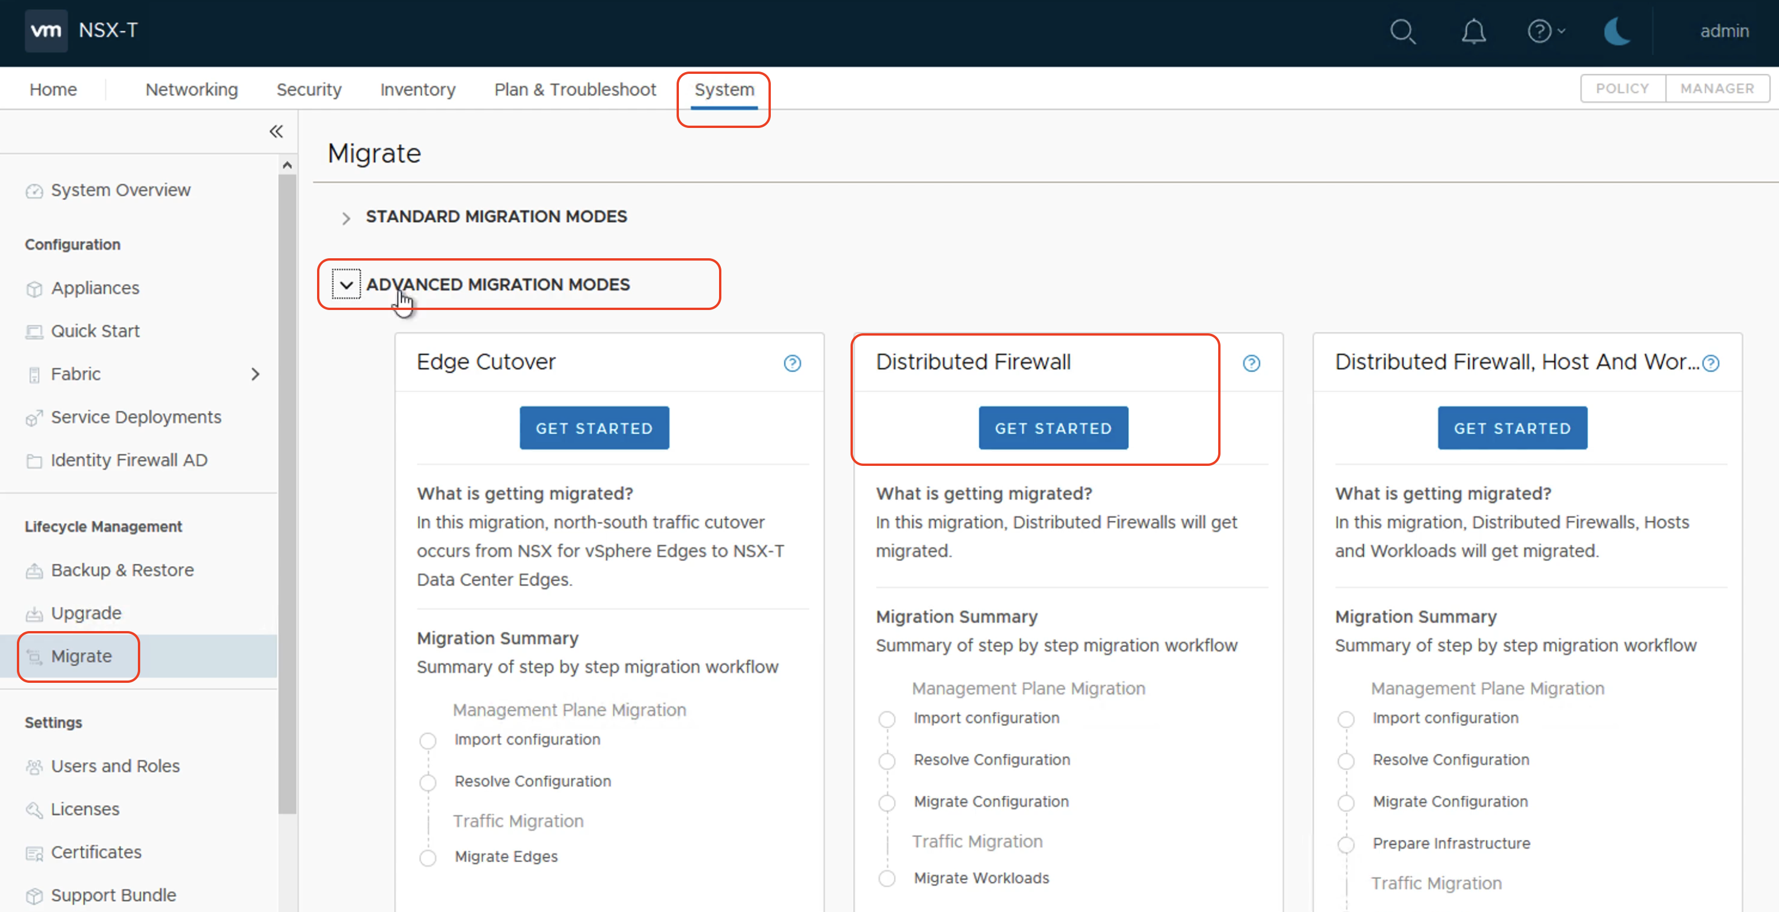This screenshot has width=1779, height=912.
Task: Click the Appliances cube icon
Action: [x=34, y=288]
